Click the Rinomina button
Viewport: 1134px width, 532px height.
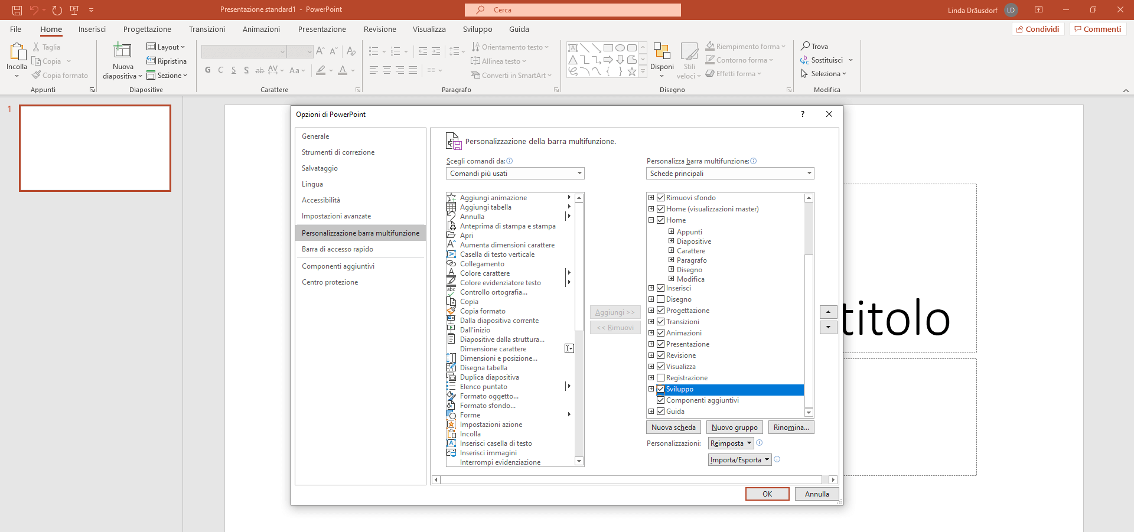791,427
